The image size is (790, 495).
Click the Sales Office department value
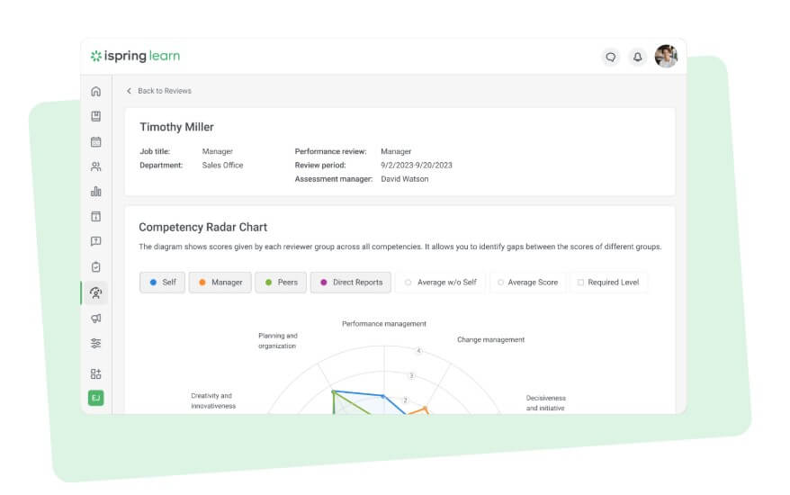point(222,166)
